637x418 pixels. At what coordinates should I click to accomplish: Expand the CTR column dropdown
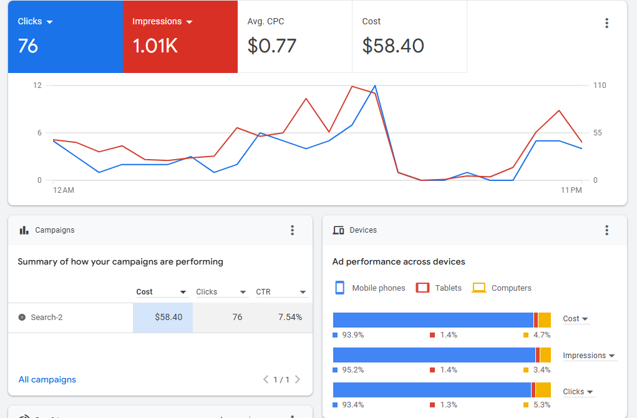[303, 292]
